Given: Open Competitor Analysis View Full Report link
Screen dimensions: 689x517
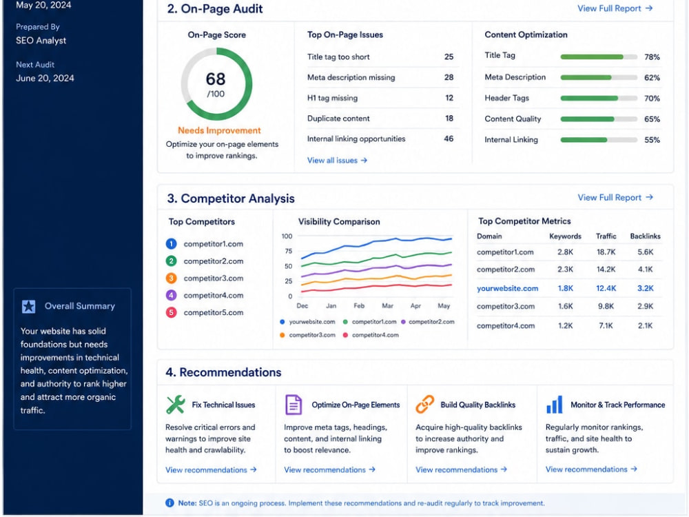Looking at the screenshot, I should tap(615, 197).
